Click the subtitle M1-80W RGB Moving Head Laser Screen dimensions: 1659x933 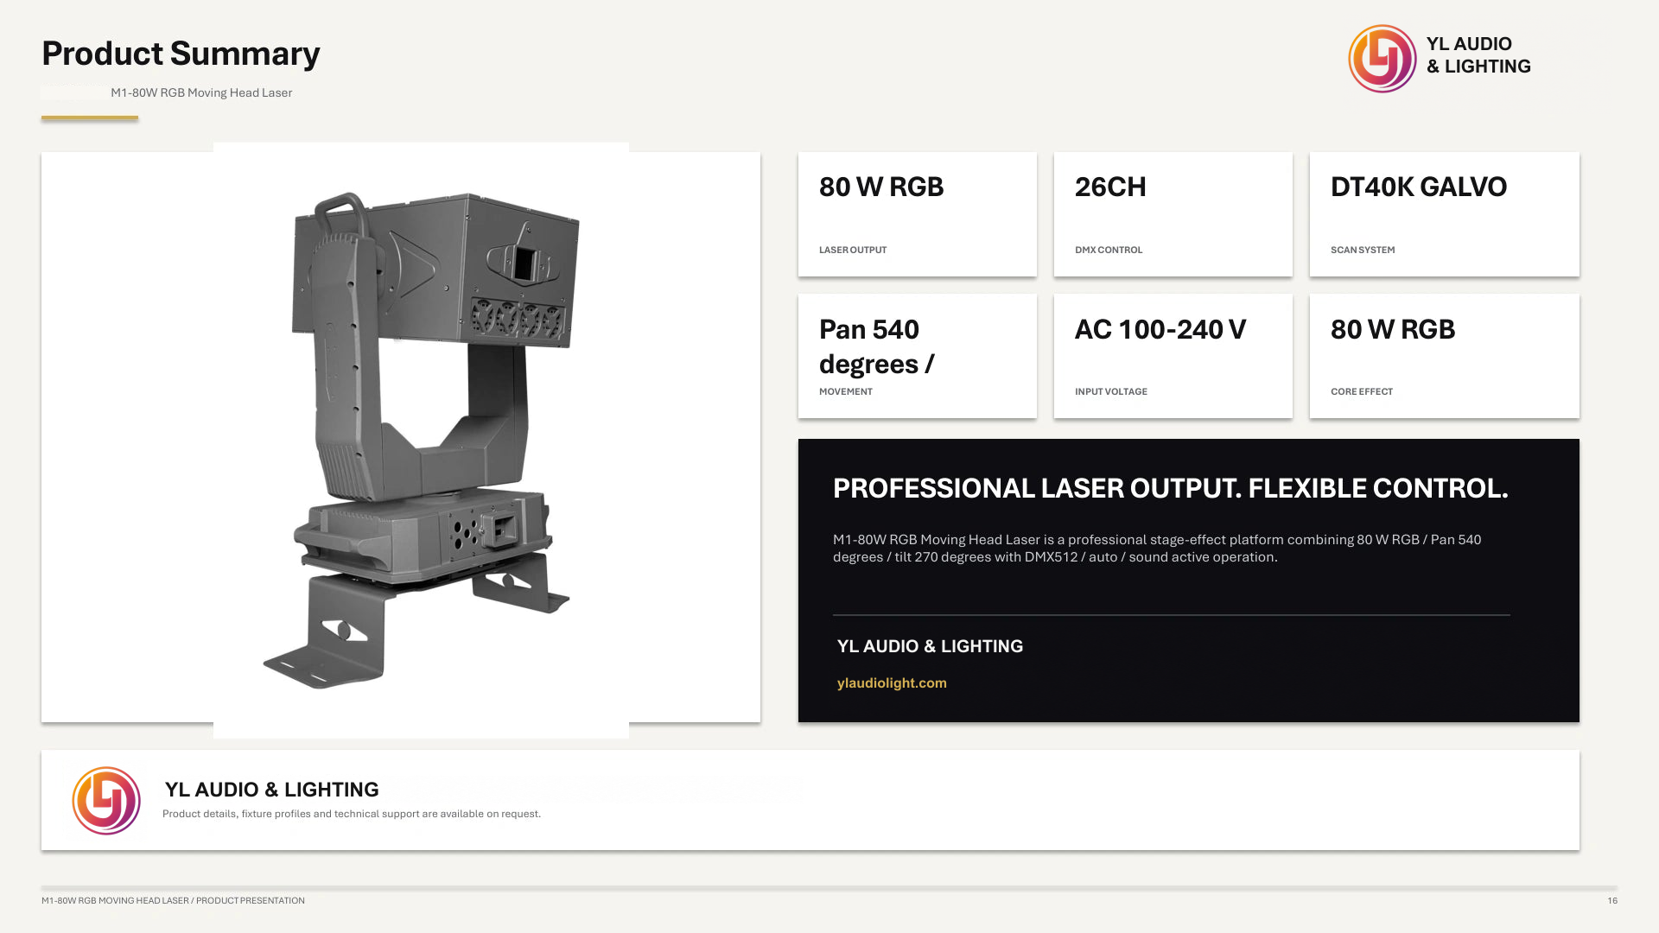(201, 92)
